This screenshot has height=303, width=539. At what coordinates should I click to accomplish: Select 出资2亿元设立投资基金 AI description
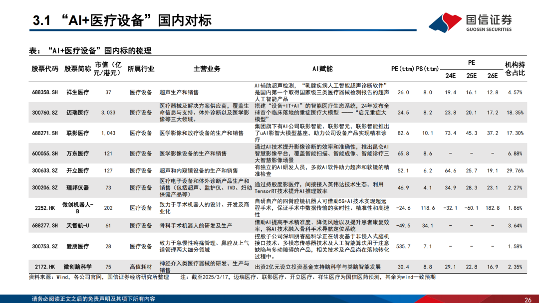tap(317, 267)
